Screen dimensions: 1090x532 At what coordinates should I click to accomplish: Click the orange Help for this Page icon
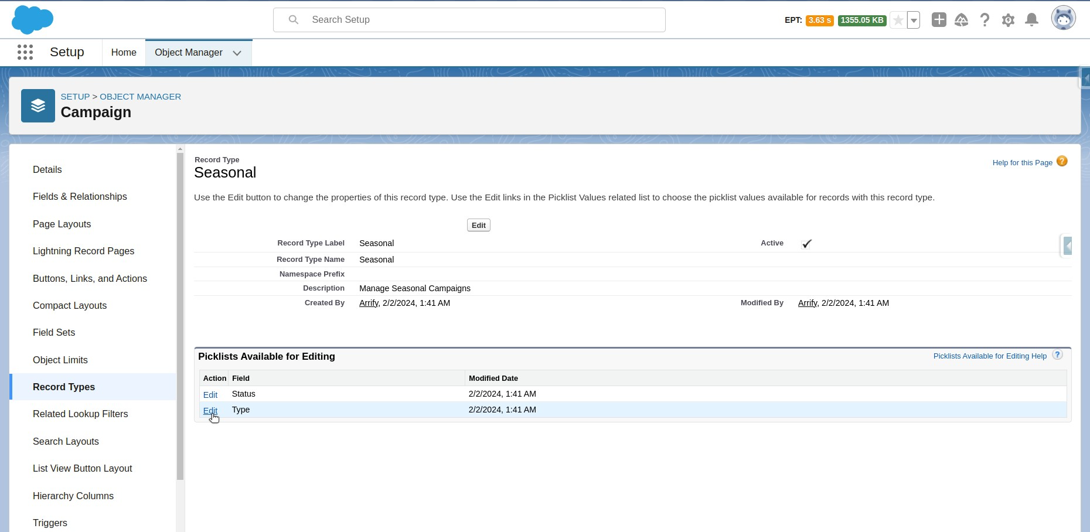pos(1062,161)
